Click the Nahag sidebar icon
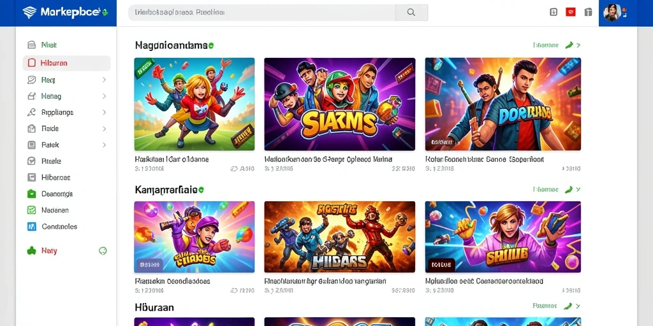The height and width of the screenshot is (326, 653). [31, 96]
